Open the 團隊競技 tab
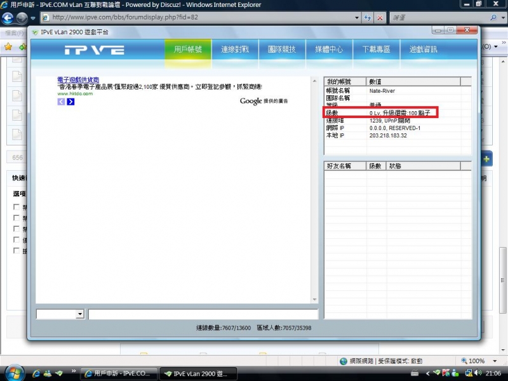Viewport: 508px width, 381px height. [x=282, y=50]
